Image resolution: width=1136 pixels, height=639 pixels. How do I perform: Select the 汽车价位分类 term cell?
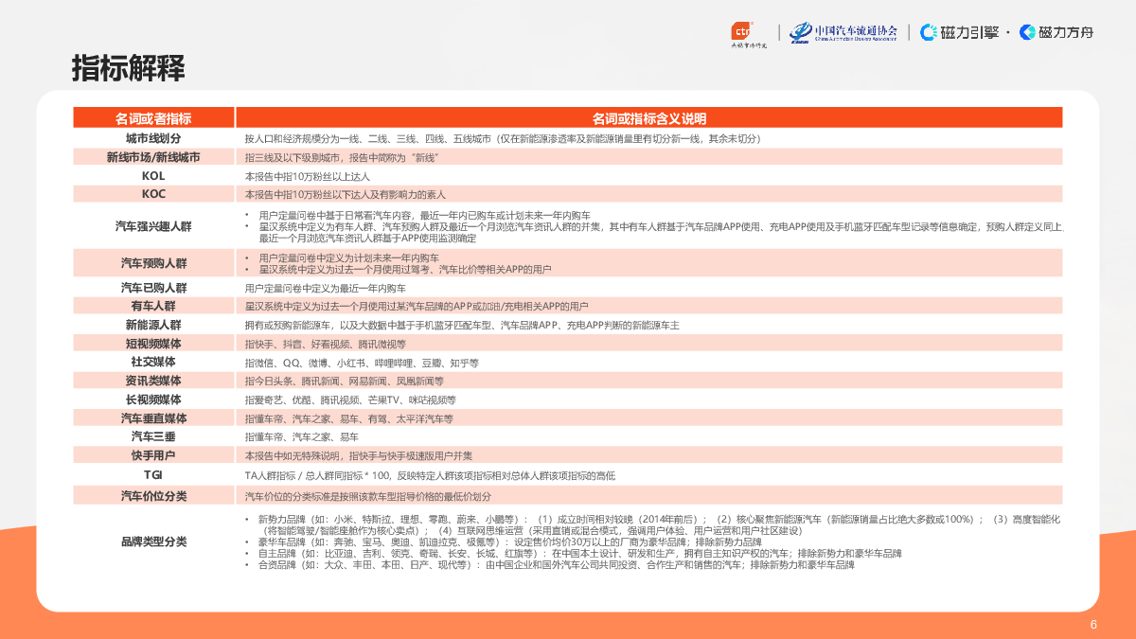point(153,496)
